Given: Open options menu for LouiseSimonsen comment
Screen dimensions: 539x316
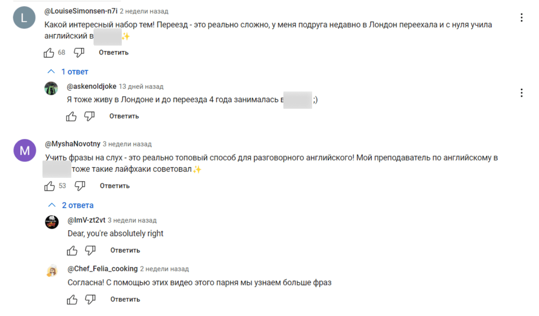Looking at the screenshot, I should coord(521,18).
